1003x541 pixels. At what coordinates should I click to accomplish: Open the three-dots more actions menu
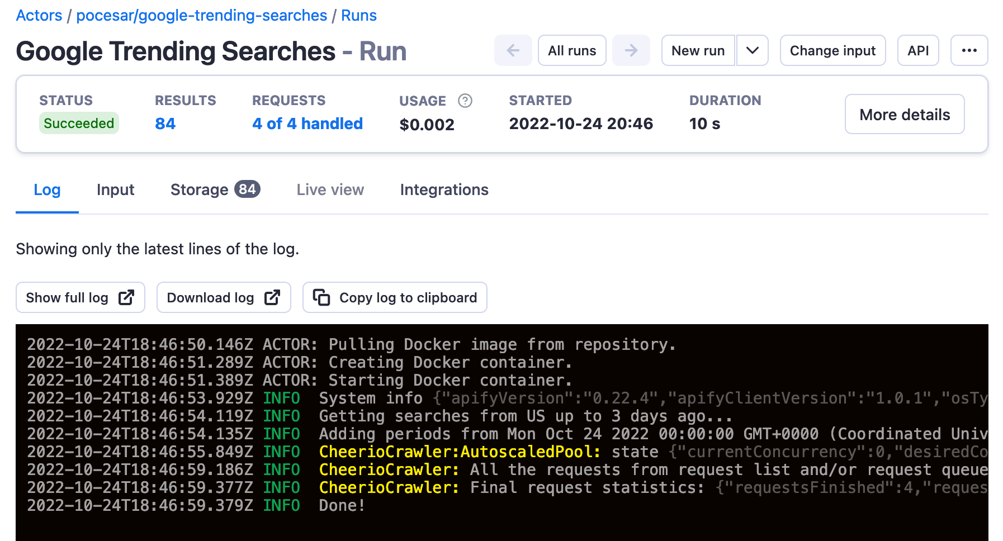tap(969, 50)
